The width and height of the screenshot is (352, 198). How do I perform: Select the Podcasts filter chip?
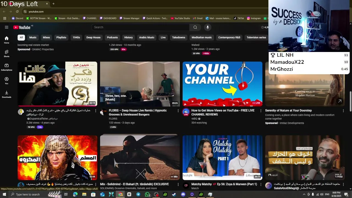[x=112, y=37]
